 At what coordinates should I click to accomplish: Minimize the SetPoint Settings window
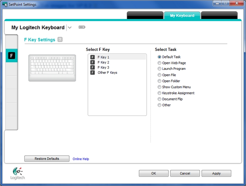(x=217, y=3)
